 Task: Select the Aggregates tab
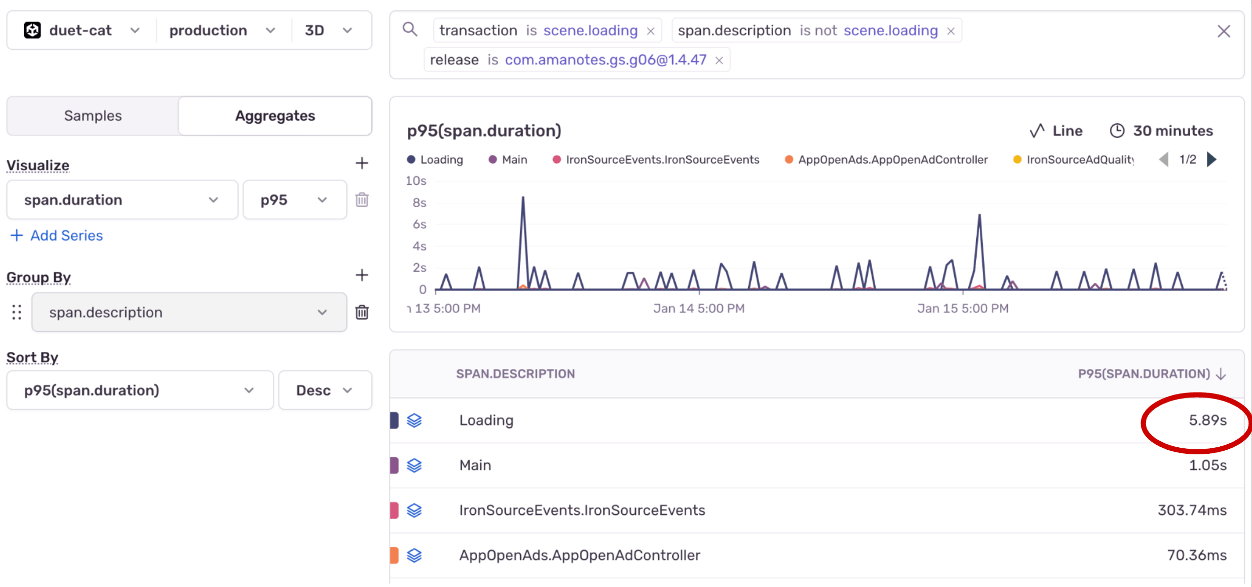click(x=275, y=116)
